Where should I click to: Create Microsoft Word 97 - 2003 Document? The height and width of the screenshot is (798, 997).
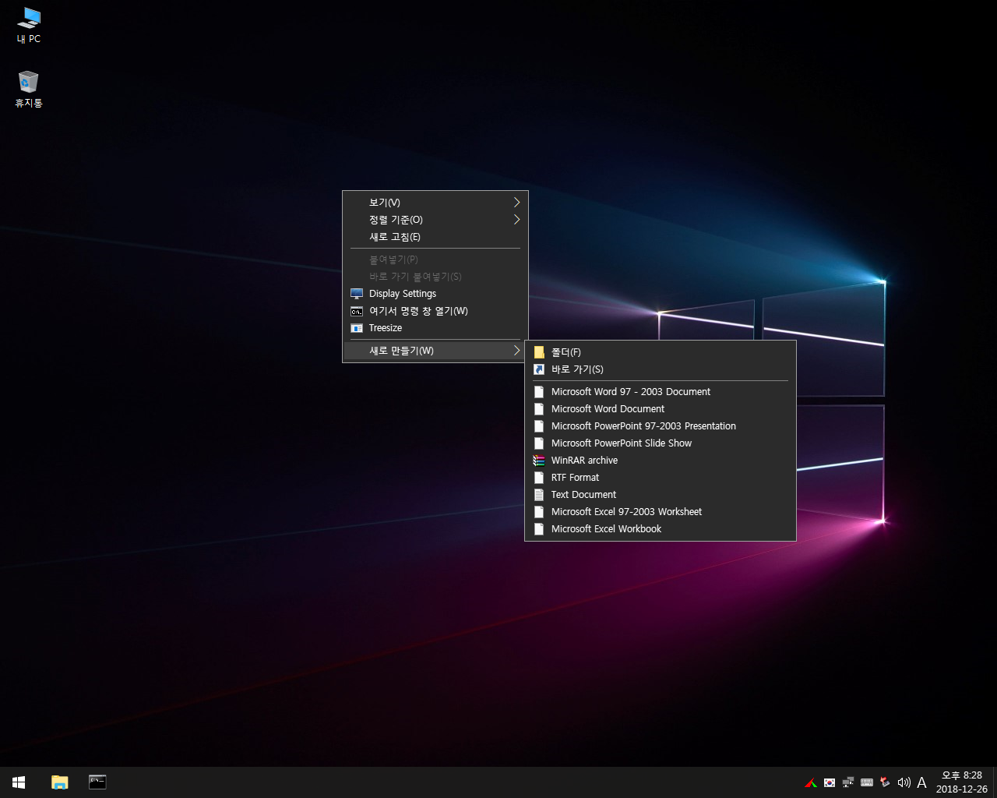pyautogui.click(x=661, y=392)
